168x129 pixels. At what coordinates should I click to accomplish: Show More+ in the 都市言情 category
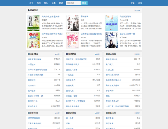pyautogui.click(x=137, y=54)
